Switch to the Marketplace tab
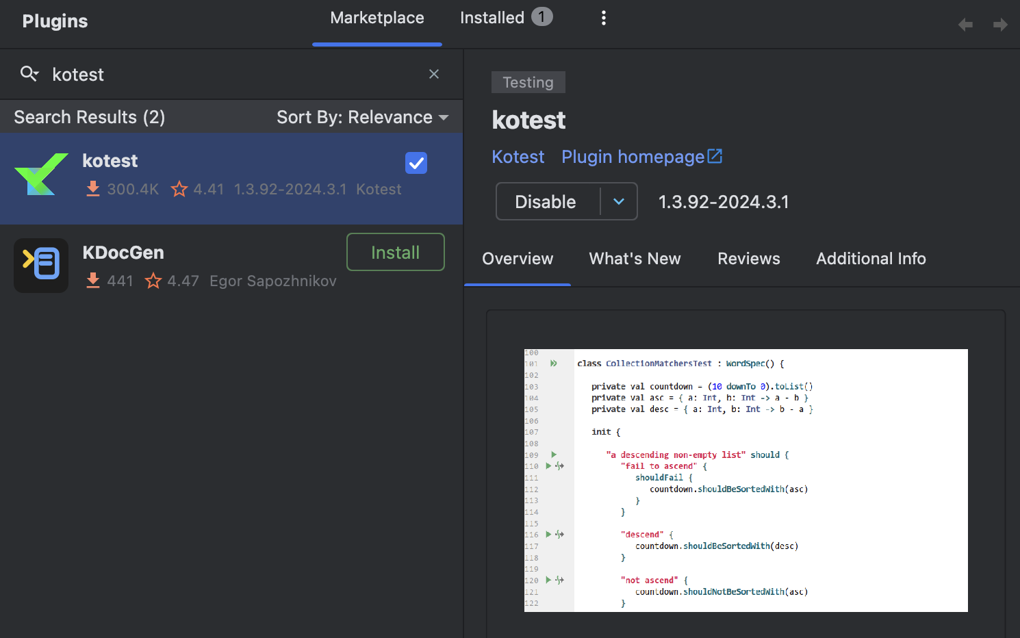The width and height of the screenshot is (1020, 638). (x=377, y=18)
